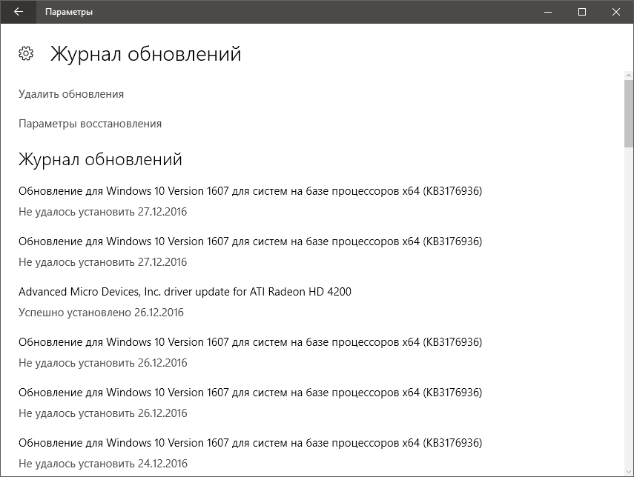The image size is (634, 477).
Task: Click the large Журнал обновлений page title
Action: click(x=145, y=54)
